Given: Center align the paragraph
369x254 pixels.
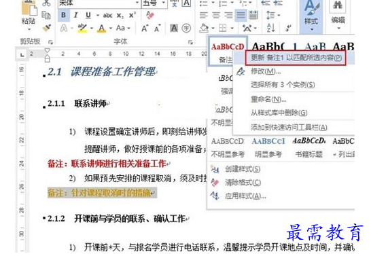Looking at the screenshot, I should (216, 16).
